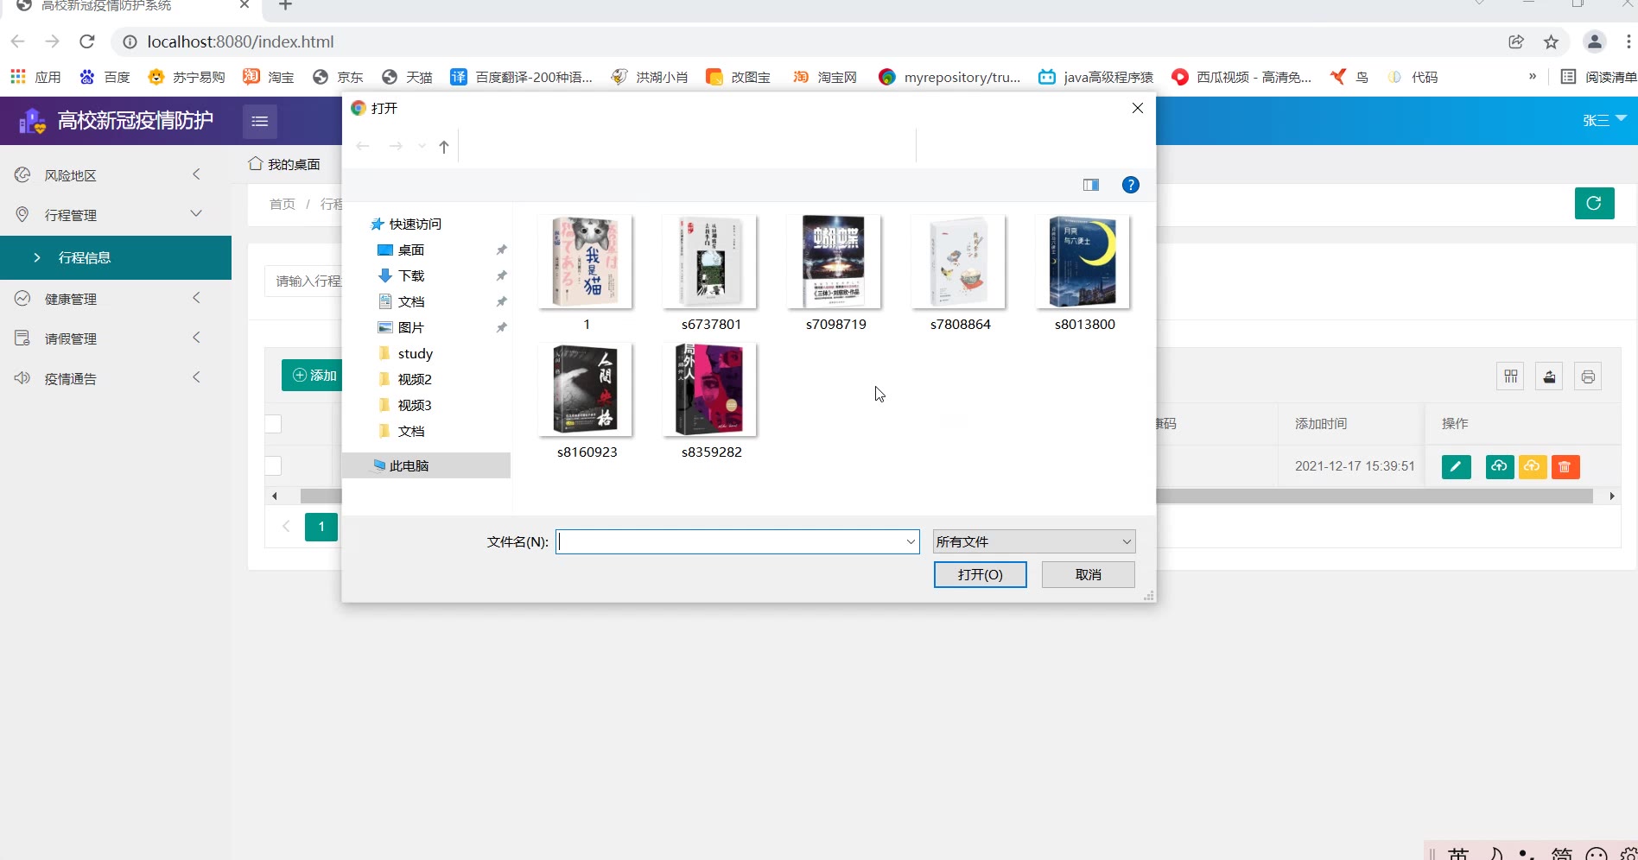Screen dimensions: 1638x860
Task: Open the 张三 user dropdown
Action: [1604, 120]
